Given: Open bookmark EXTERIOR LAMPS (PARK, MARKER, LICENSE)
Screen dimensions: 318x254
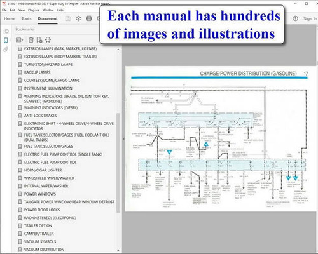Looking at the screenshot, I should pos(60,49).
